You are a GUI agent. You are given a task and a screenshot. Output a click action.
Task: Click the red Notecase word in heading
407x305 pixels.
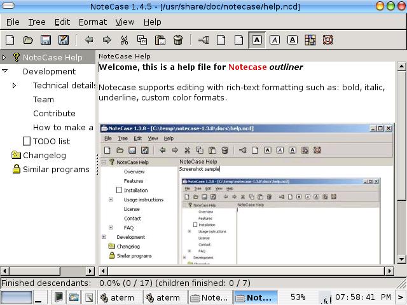(x=247, y=67)
